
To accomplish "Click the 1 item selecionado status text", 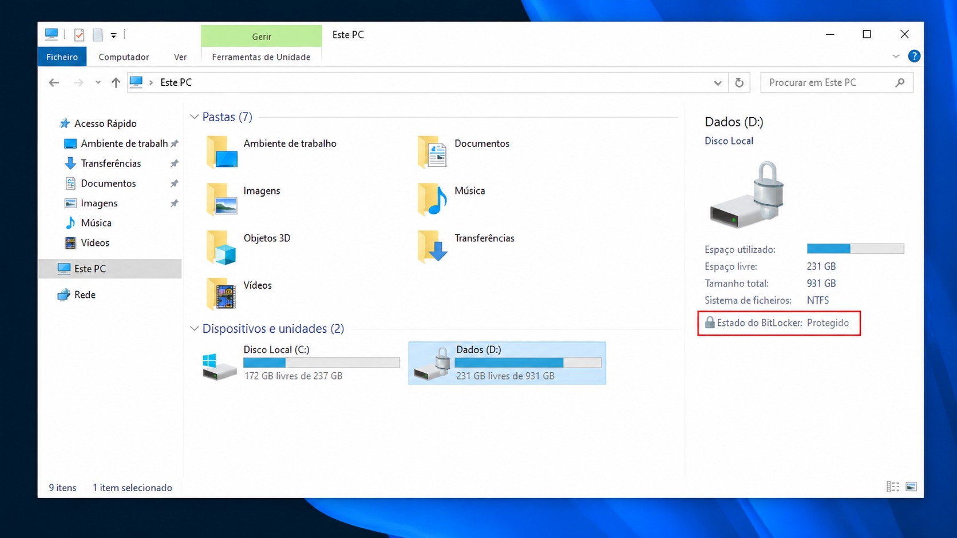I will (x=132, y=488).
